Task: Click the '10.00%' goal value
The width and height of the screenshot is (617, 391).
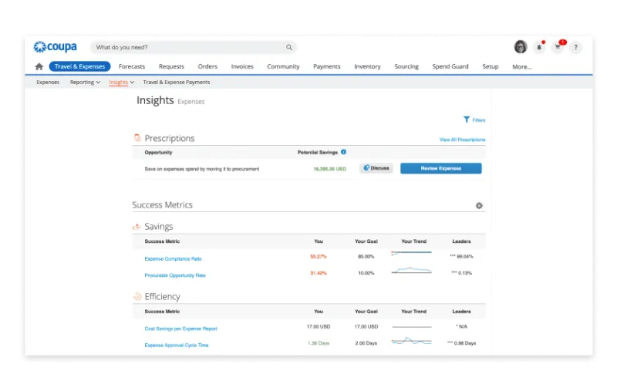Action: (x=366, y=273)
